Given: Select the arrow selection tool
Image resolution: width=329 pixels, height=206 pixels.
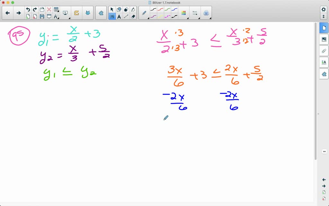Looking at the screenshot, I should tap(112, 9).
